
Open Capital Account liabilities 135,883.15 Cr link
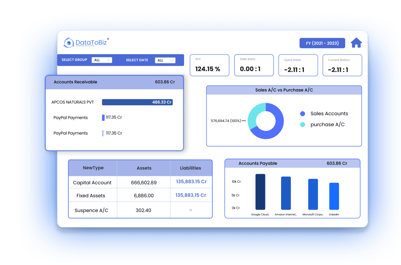click(191, 182)
